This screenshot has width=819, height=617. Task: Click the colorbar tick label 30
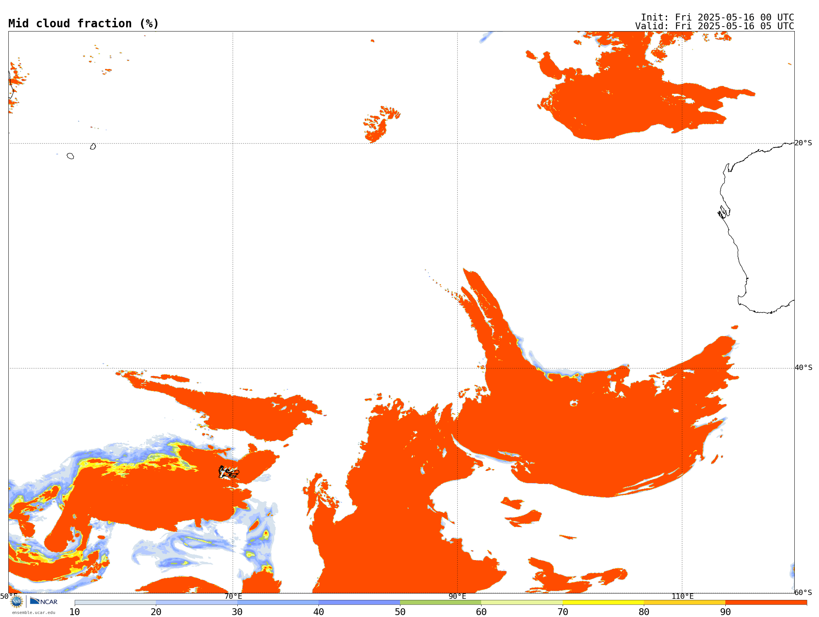click(x=237, y=612)
